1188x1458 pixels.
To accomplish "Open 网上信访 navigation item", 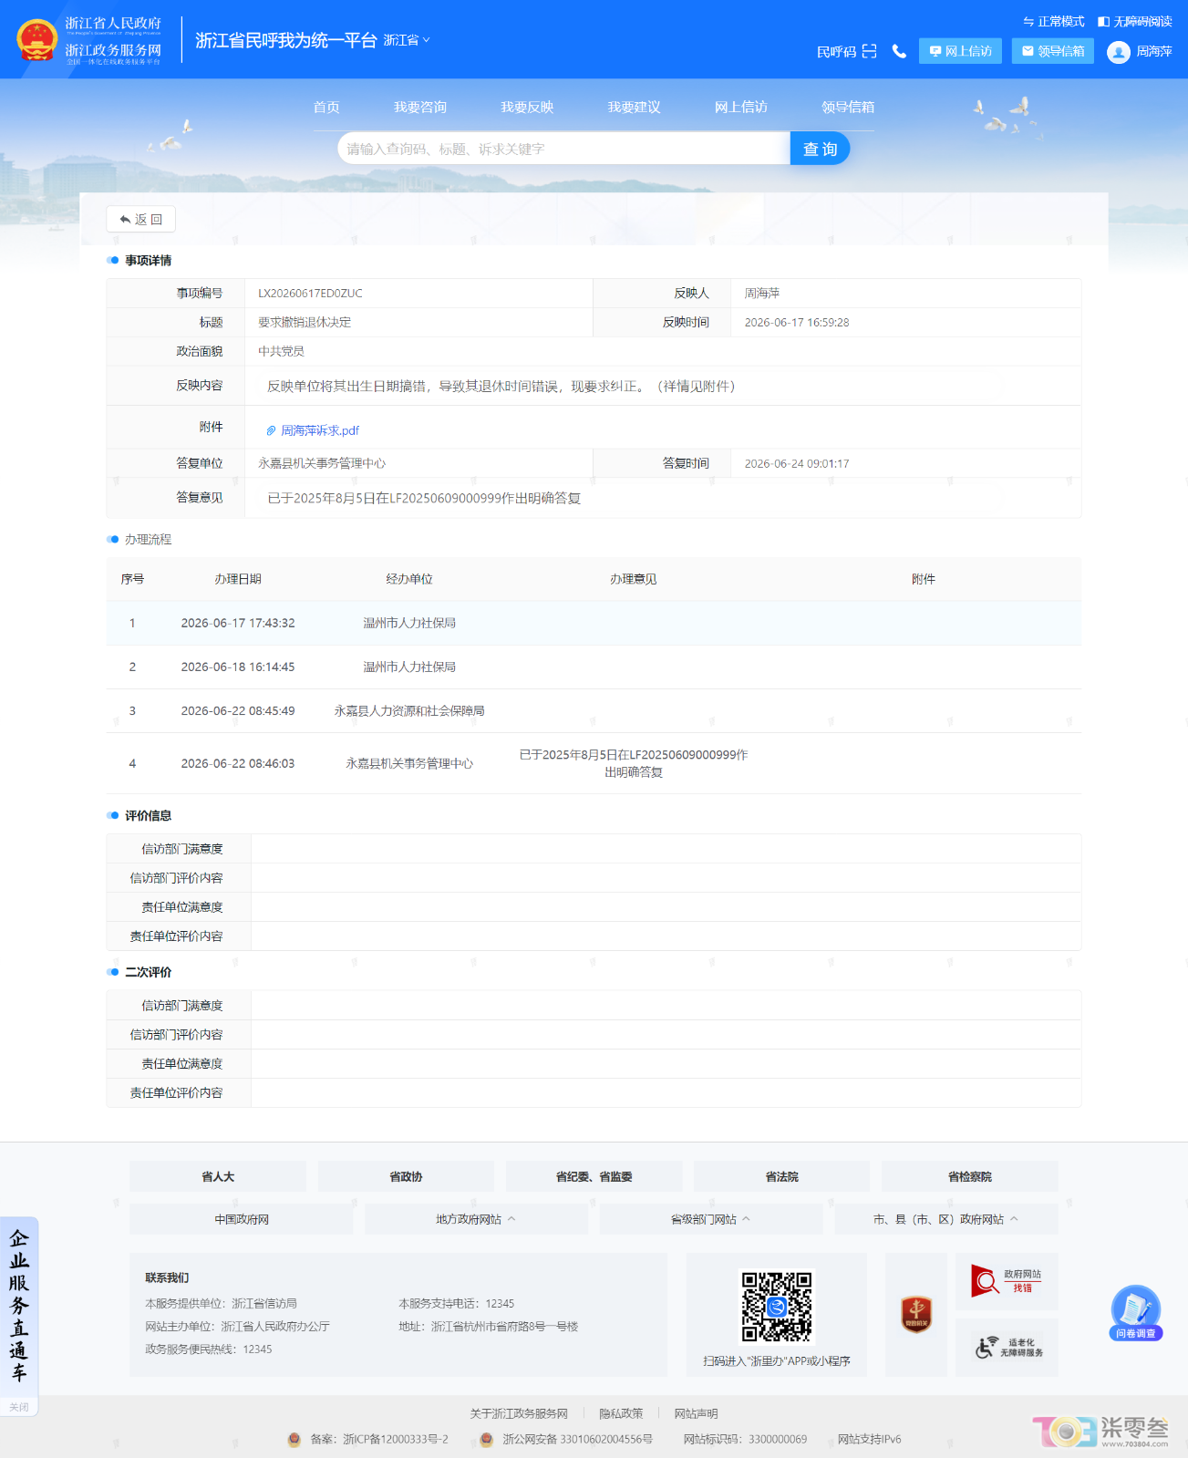I will pos(740,107).
